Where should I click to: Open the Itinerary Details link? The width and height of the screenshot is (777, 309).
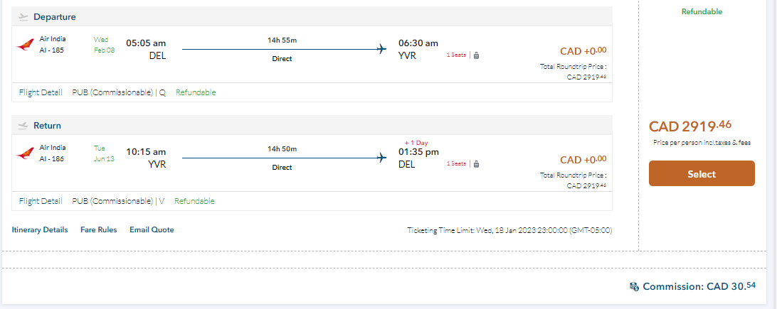point(40,230)
